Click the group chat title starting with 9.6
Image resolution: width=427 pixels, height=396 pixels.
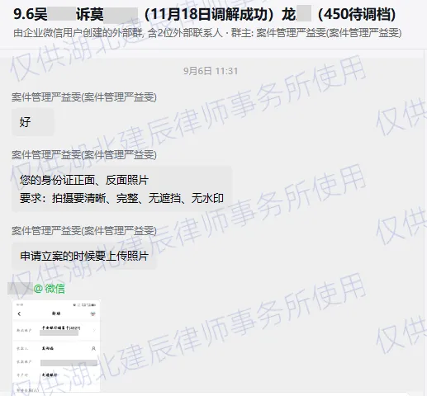click(204, 14)
